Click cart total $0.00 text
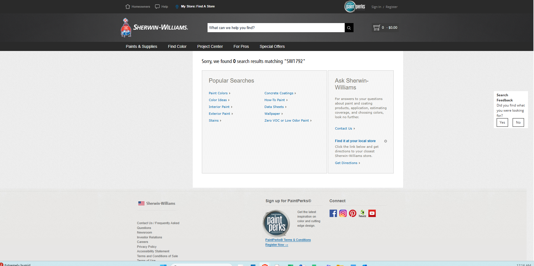Image resolution: width=534 pixels, height=266 pixels. tap(393, 28)
